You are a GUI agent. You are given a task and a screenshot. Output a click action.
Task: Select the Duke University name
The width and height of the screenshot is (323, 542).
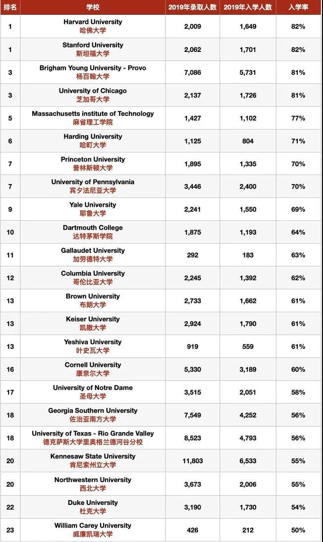(x=93, y=502)
